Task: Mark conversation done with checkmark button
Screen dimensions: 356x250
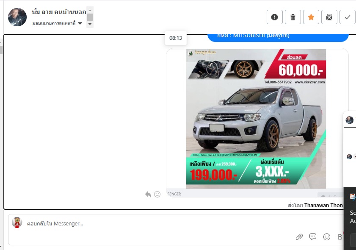Action: pos(348,17)
